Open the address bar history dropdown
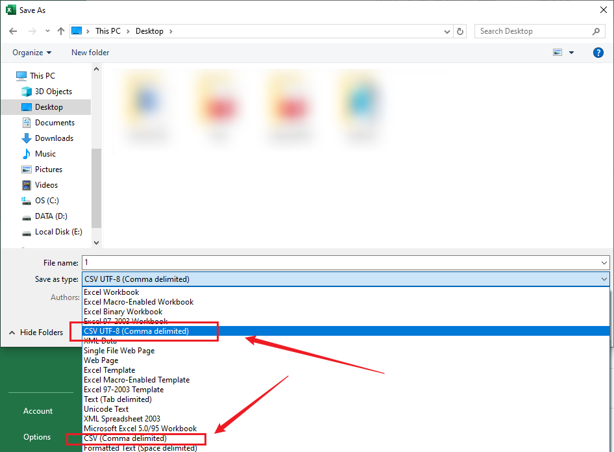The image size is (614, 452). [447, 31]
